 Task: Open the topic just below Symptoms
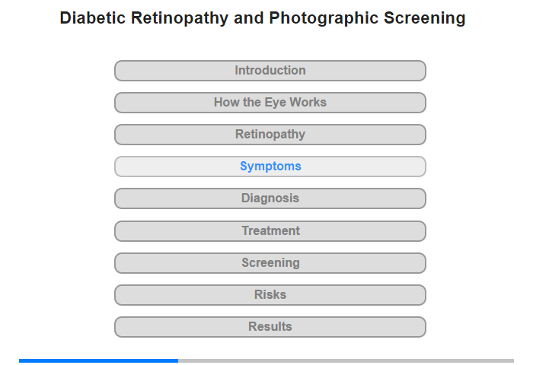tap(270, 198)
